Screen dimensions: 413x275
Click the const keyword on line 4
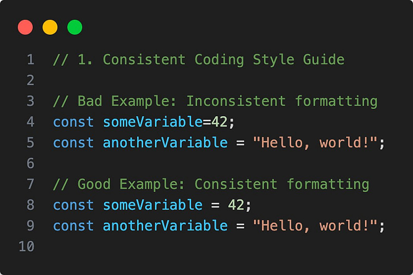[x=74, y=122]
